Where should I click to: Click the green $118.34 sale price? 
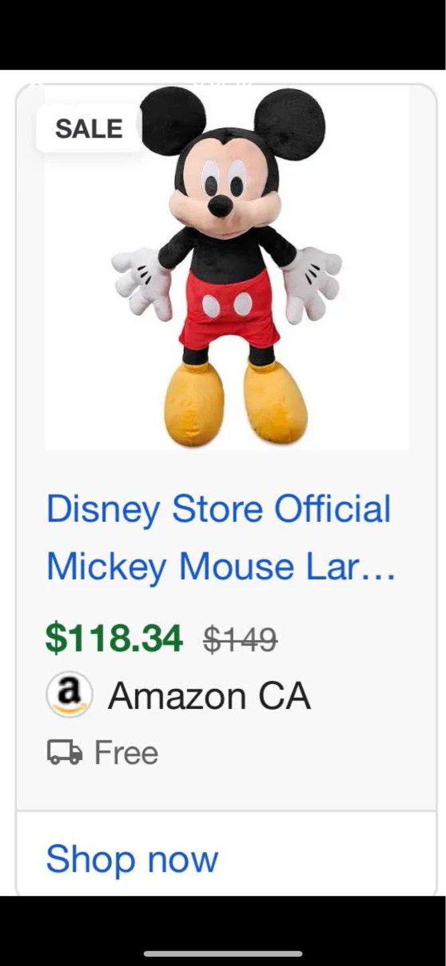(114, 637)
